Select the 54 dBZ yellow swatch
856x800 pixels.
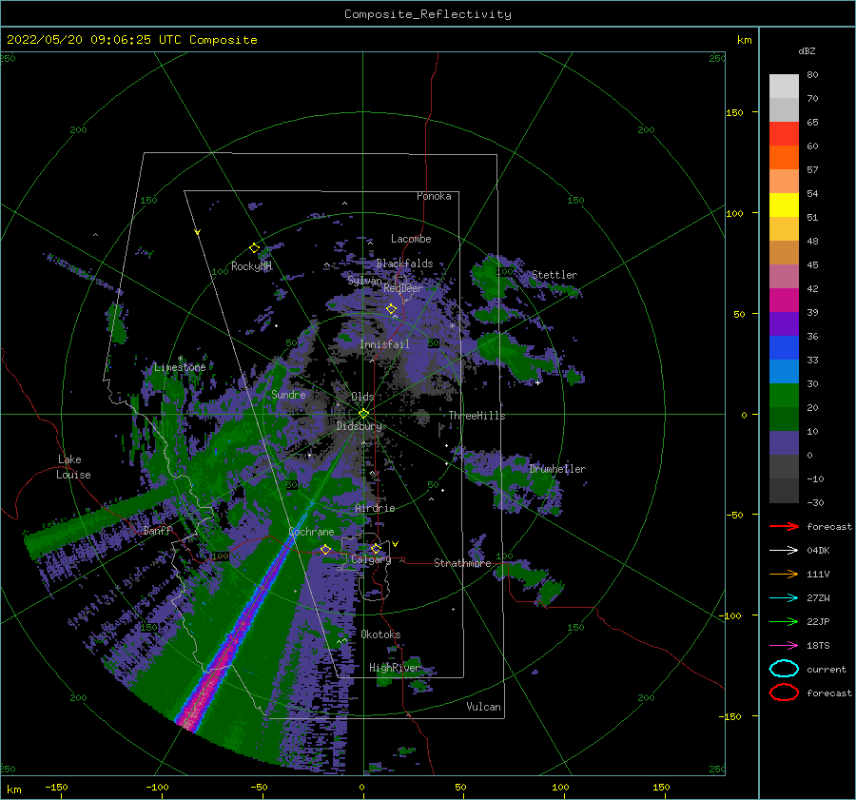pyautogui.click(x=784, y=205)
